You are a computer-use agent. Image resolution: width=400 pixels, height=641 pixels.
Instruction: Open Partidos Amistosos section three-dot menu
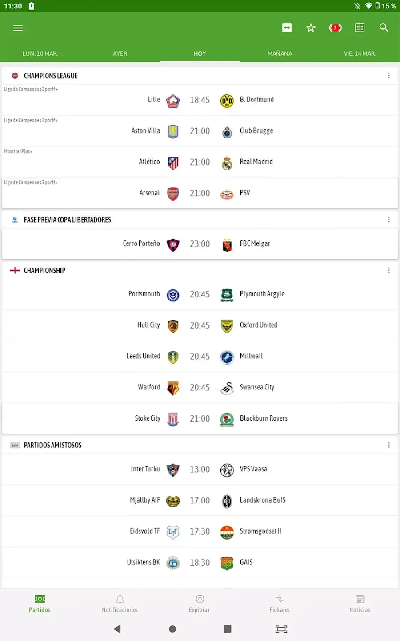pyautogui.click(x=389, y=445)
